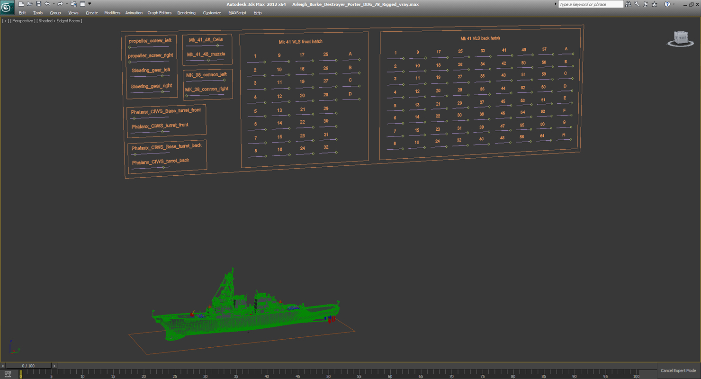Viewport: 701px width, 379px height.
Task: Click the Favorites star icon
Action: tap(655, 4)
